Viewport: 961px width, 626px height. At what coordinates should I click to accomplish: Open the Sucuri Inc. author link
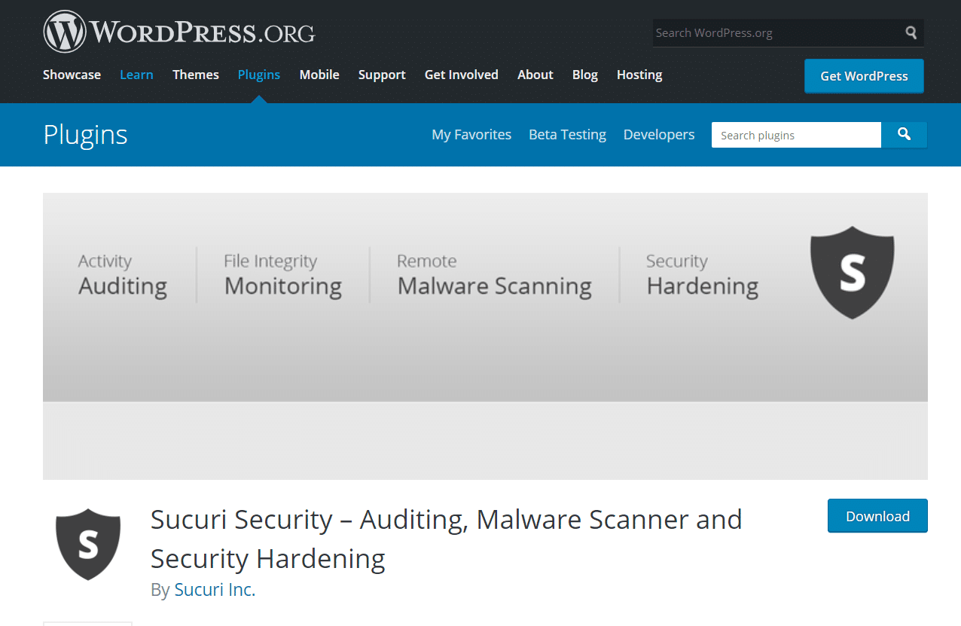pyautogui.click(x=215, y=590)
